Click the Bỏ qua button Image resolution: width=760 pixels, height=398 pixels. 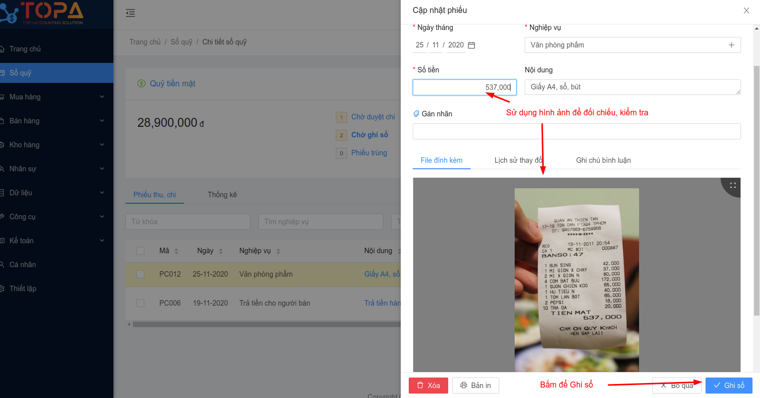pos(677,386)
